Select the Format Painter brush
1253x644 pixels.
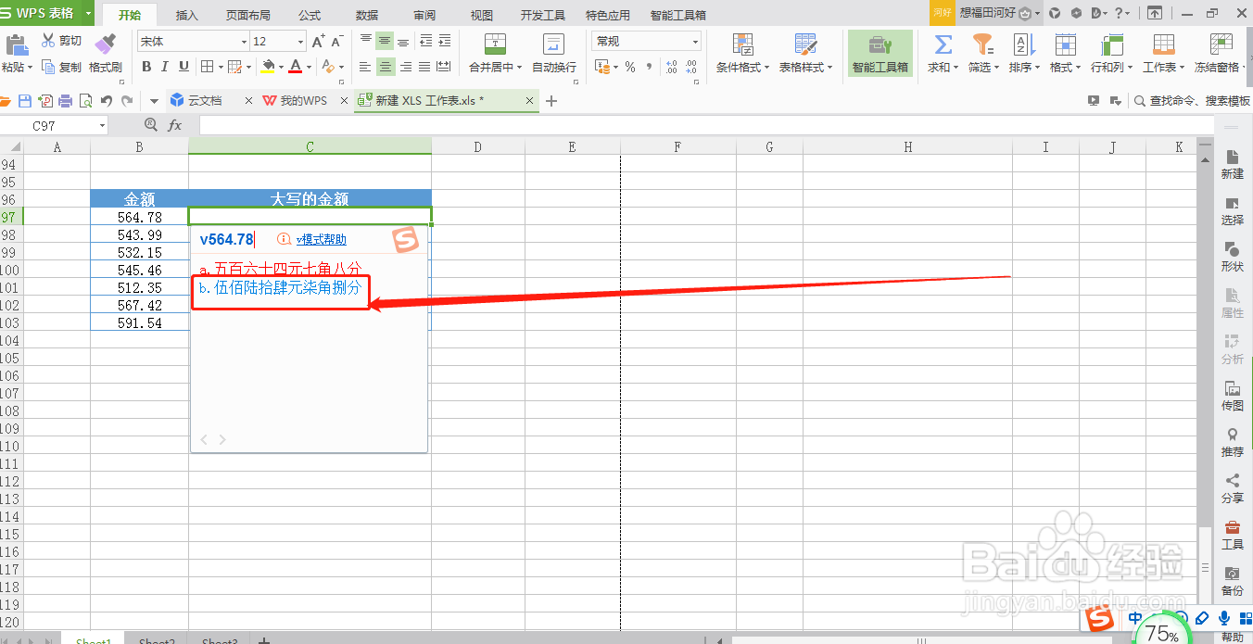pyautogui.click(x=105, y=44)
